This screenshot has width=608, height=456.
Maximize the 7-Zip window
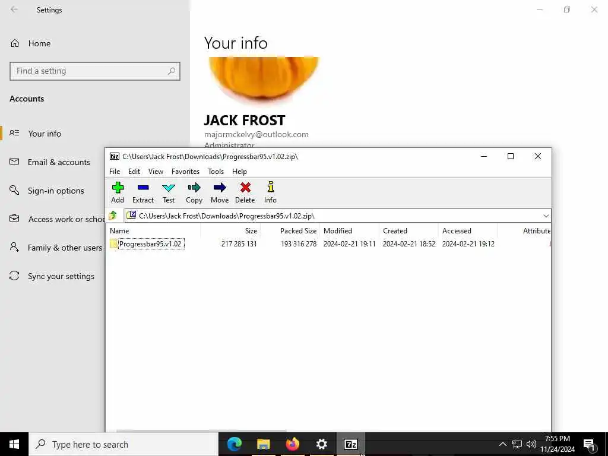(510, 156)
